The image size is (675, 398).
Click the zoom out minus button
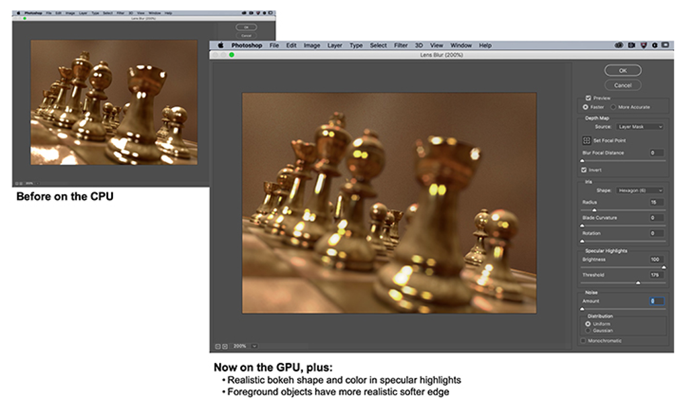point(218,346)
